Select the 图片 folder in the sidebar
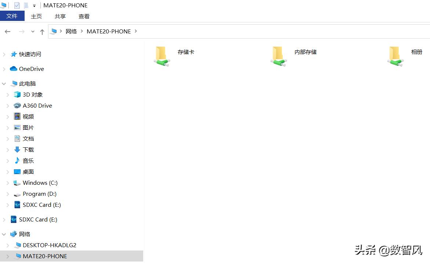Viewport: 430px width, 263px height. pos(28,127)
